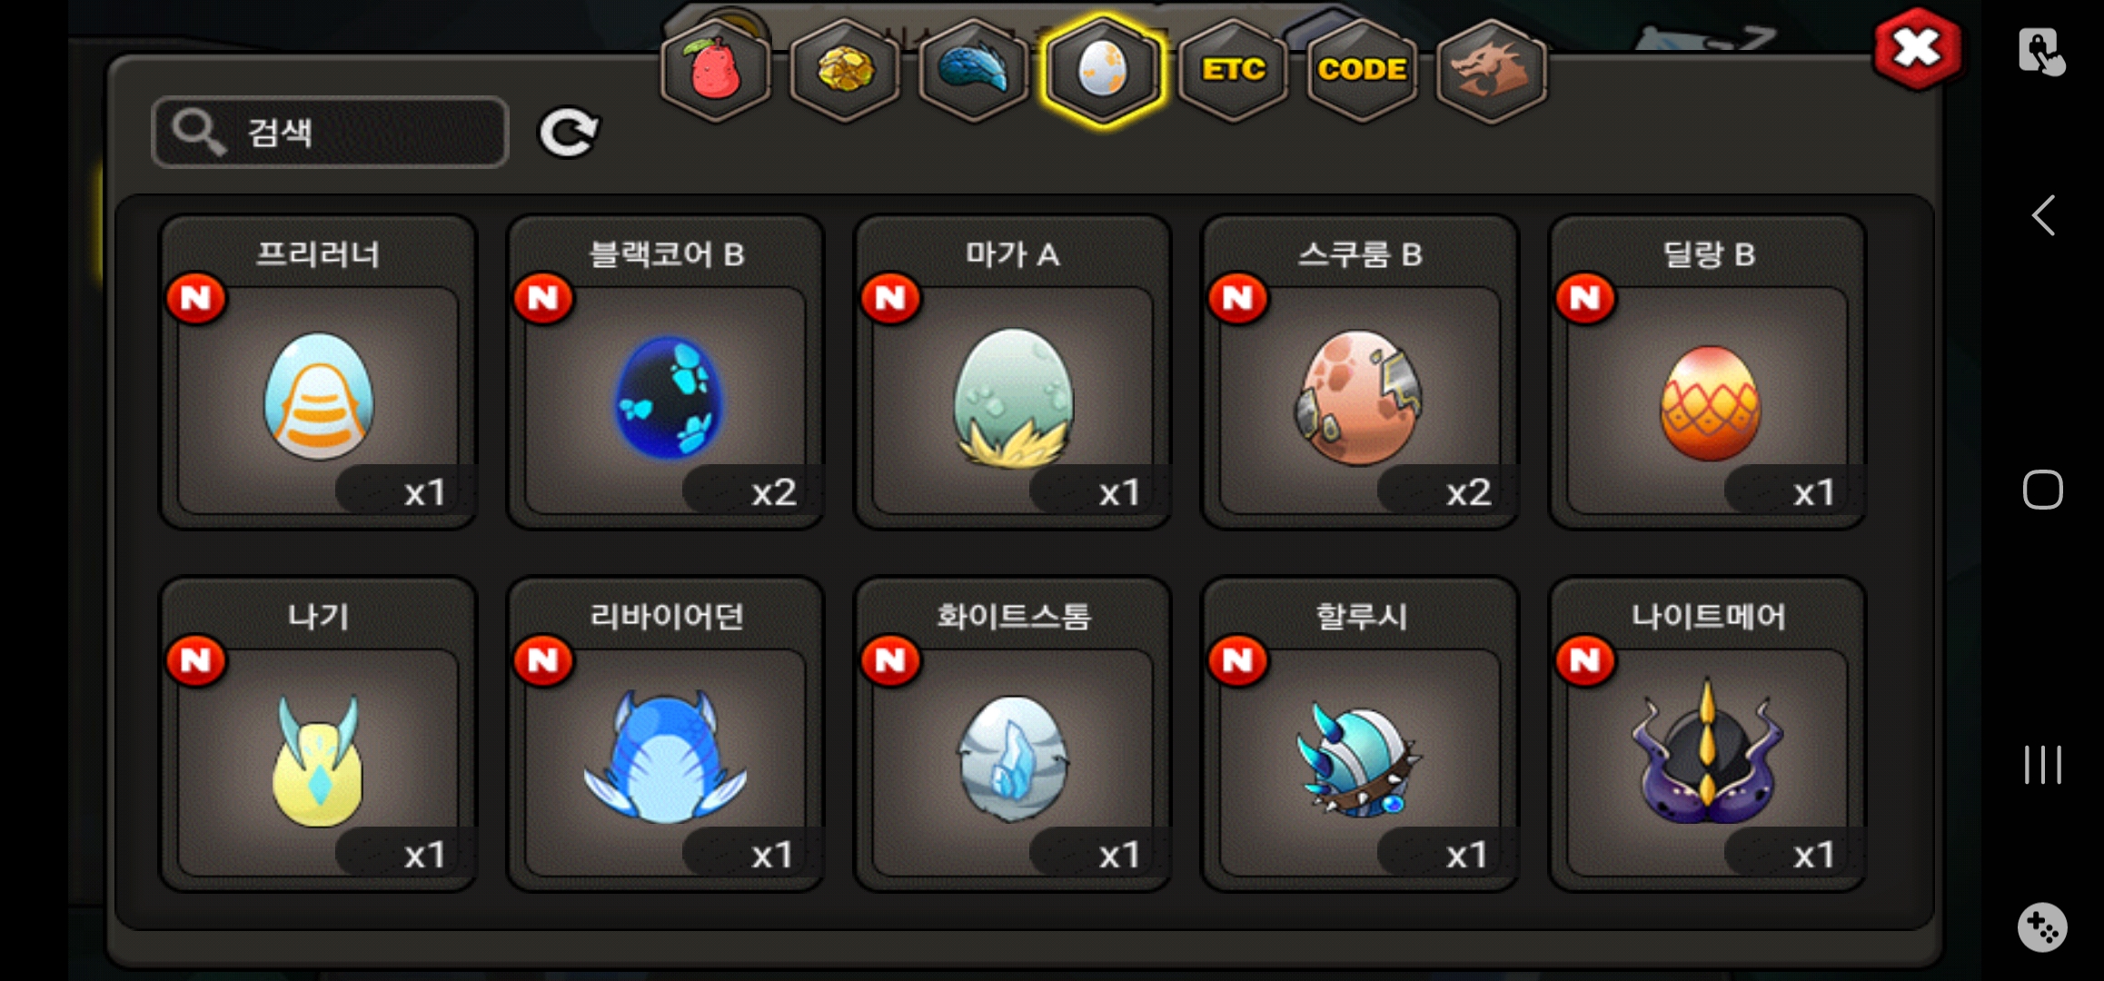
Task: Select the egg category hexagon icon
Action: coord(1103,70)
